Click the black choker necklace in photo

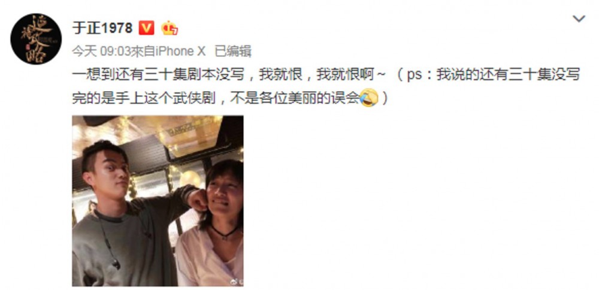(225, 232)
